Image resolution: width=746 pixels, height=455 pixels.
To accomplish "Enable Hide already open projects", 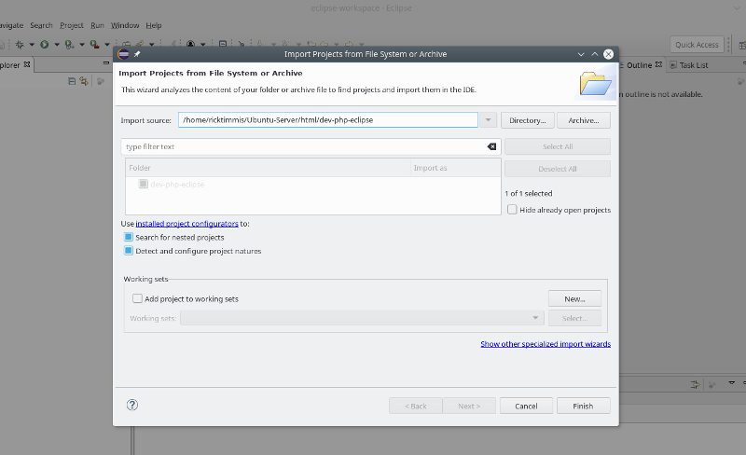I will [x=512, y=210].
